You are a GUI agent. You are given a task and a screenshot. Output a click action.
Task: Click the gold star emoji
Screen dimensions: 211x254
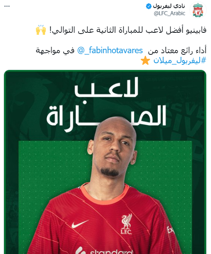pos(145,60)
